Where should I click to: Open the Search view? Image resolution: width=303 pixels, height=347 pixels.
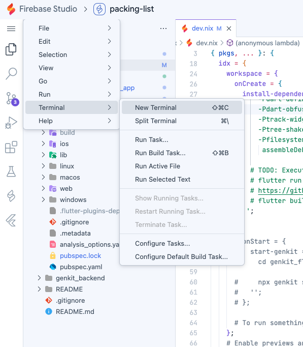tap(11, 73)
